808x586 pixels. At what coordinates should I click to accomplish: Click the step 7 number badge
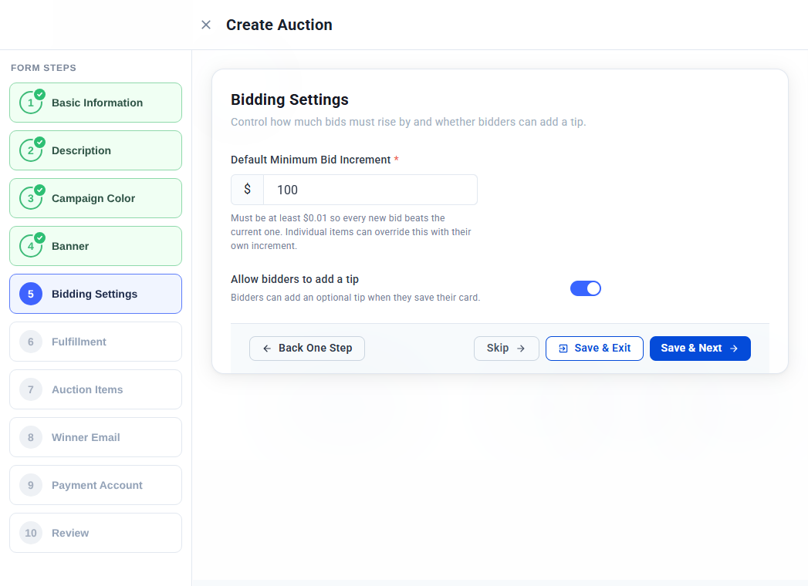tap(31, 390)
